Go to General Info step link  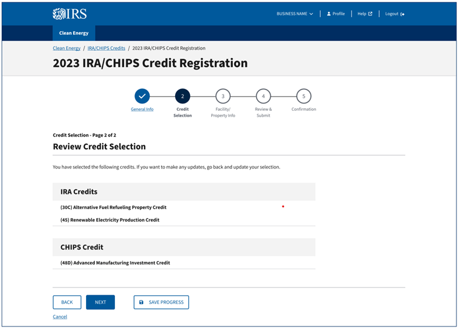coord(142,109)
